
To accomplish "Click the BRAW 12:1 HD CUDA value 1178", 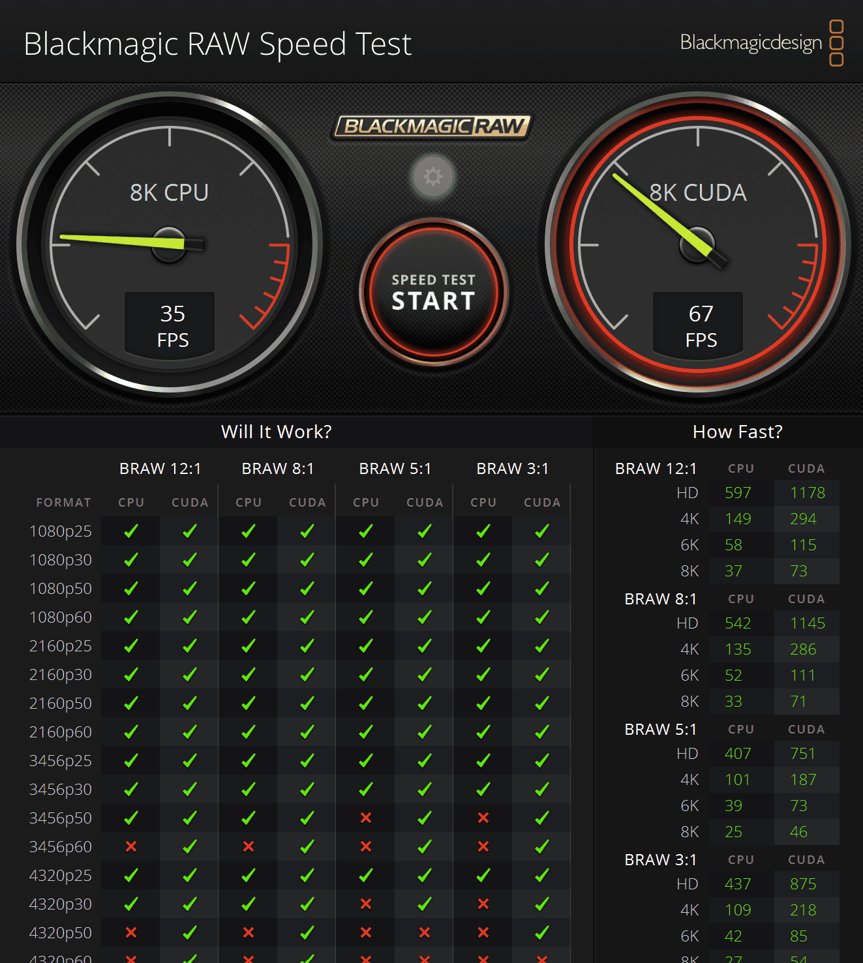I will 807,493.
